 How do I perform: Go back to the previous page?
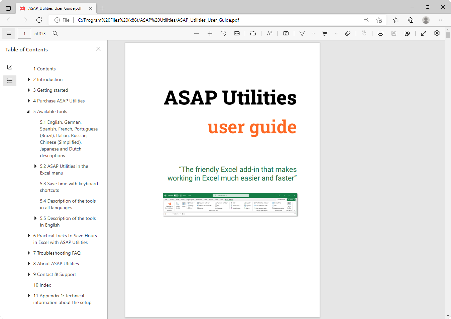(x=10, y=20)
